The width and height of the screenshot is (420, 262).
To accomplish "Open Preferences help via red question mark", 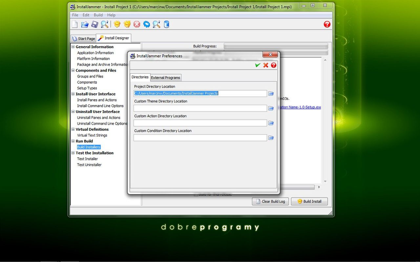I will pyautogui.click(x=274, y=65).
